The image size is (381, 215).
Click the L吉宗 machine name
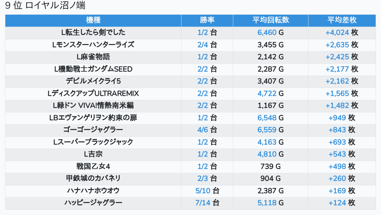(93, 154)
